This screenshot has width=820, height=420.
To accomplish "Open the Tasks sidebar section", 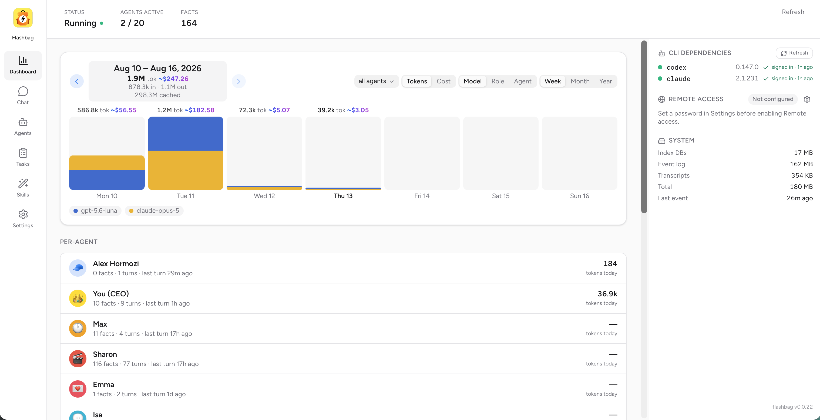I will pos(23,158).
